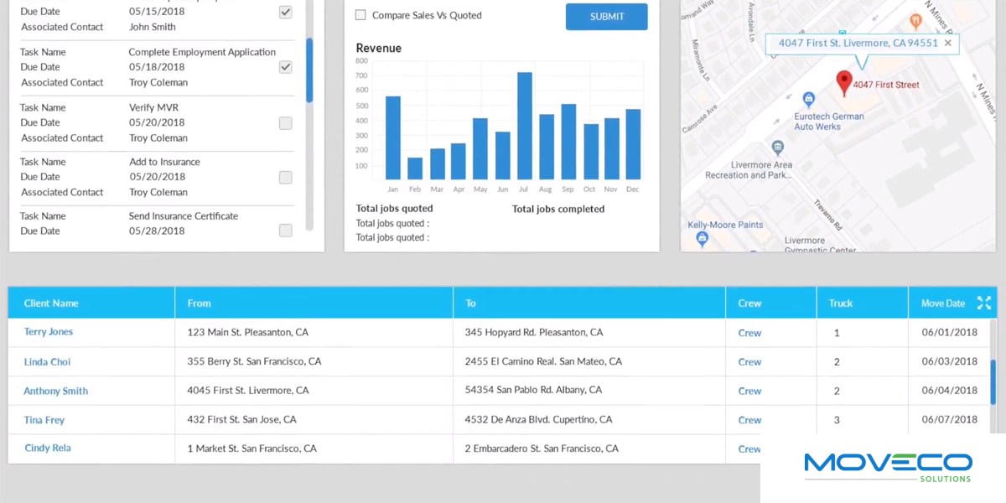Click the expand icon in table header
The height and width of the screenshot is (503, 1006).
point(983,303)
